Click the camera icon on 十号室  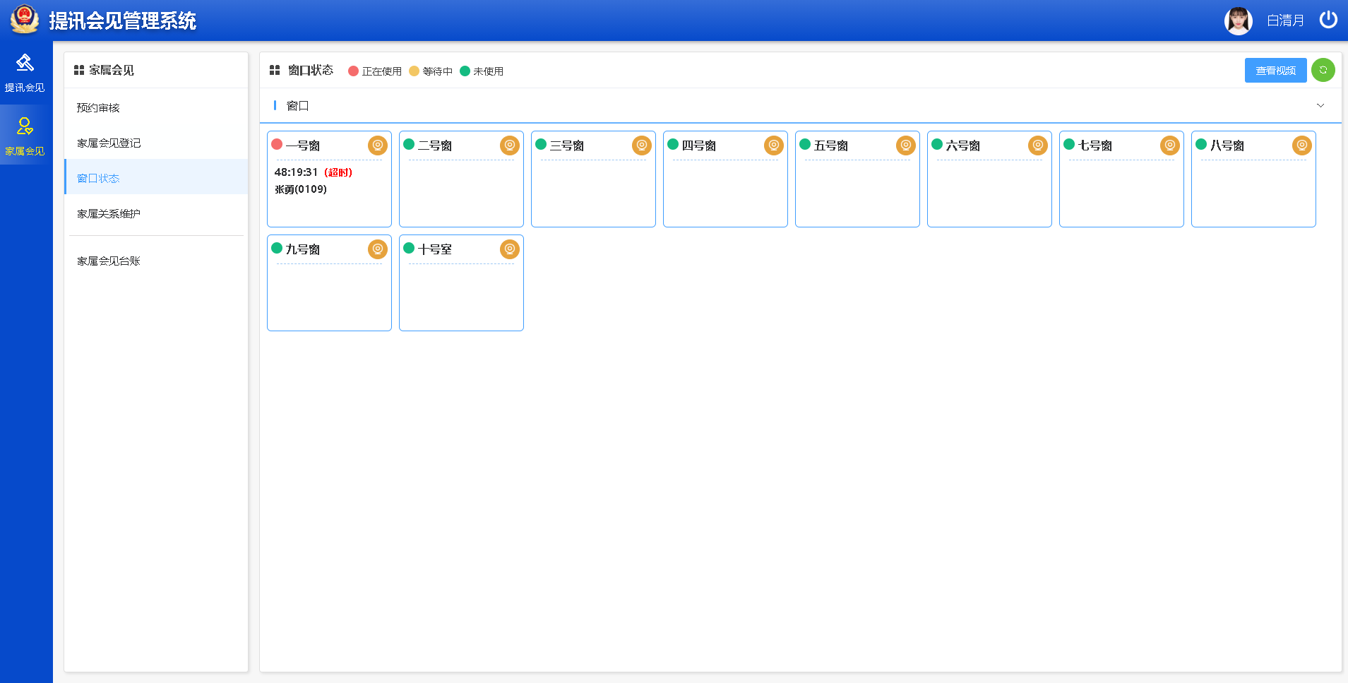pyautogui.click(x=510, y=249)
